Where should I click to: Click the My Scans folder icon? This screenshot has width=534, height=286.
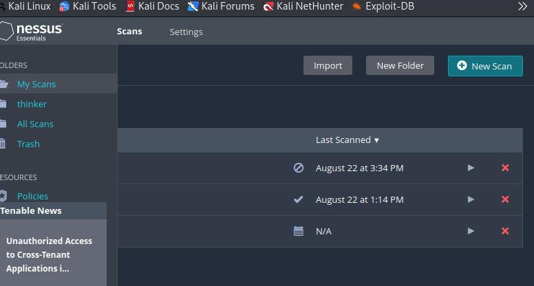click(x=3, y=84)
